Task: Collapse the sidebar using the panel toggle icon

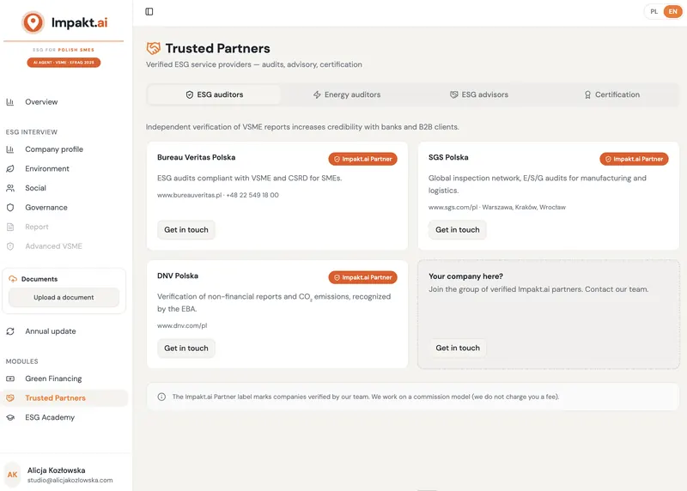Action: tap(149, 11)
